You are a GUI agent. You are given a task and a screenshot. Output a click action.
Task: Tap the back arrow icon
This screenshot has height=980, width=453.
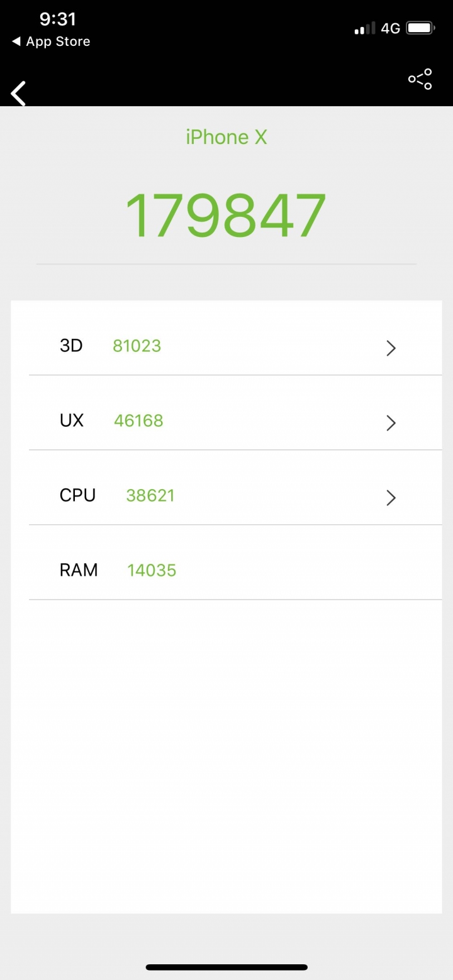coord(18,94)
